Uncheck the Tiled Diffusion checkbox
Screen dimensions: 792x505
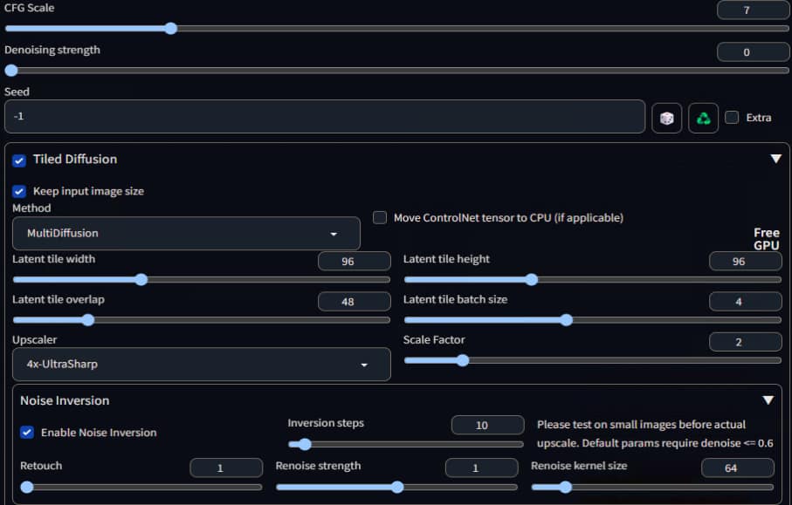[19, 160]
